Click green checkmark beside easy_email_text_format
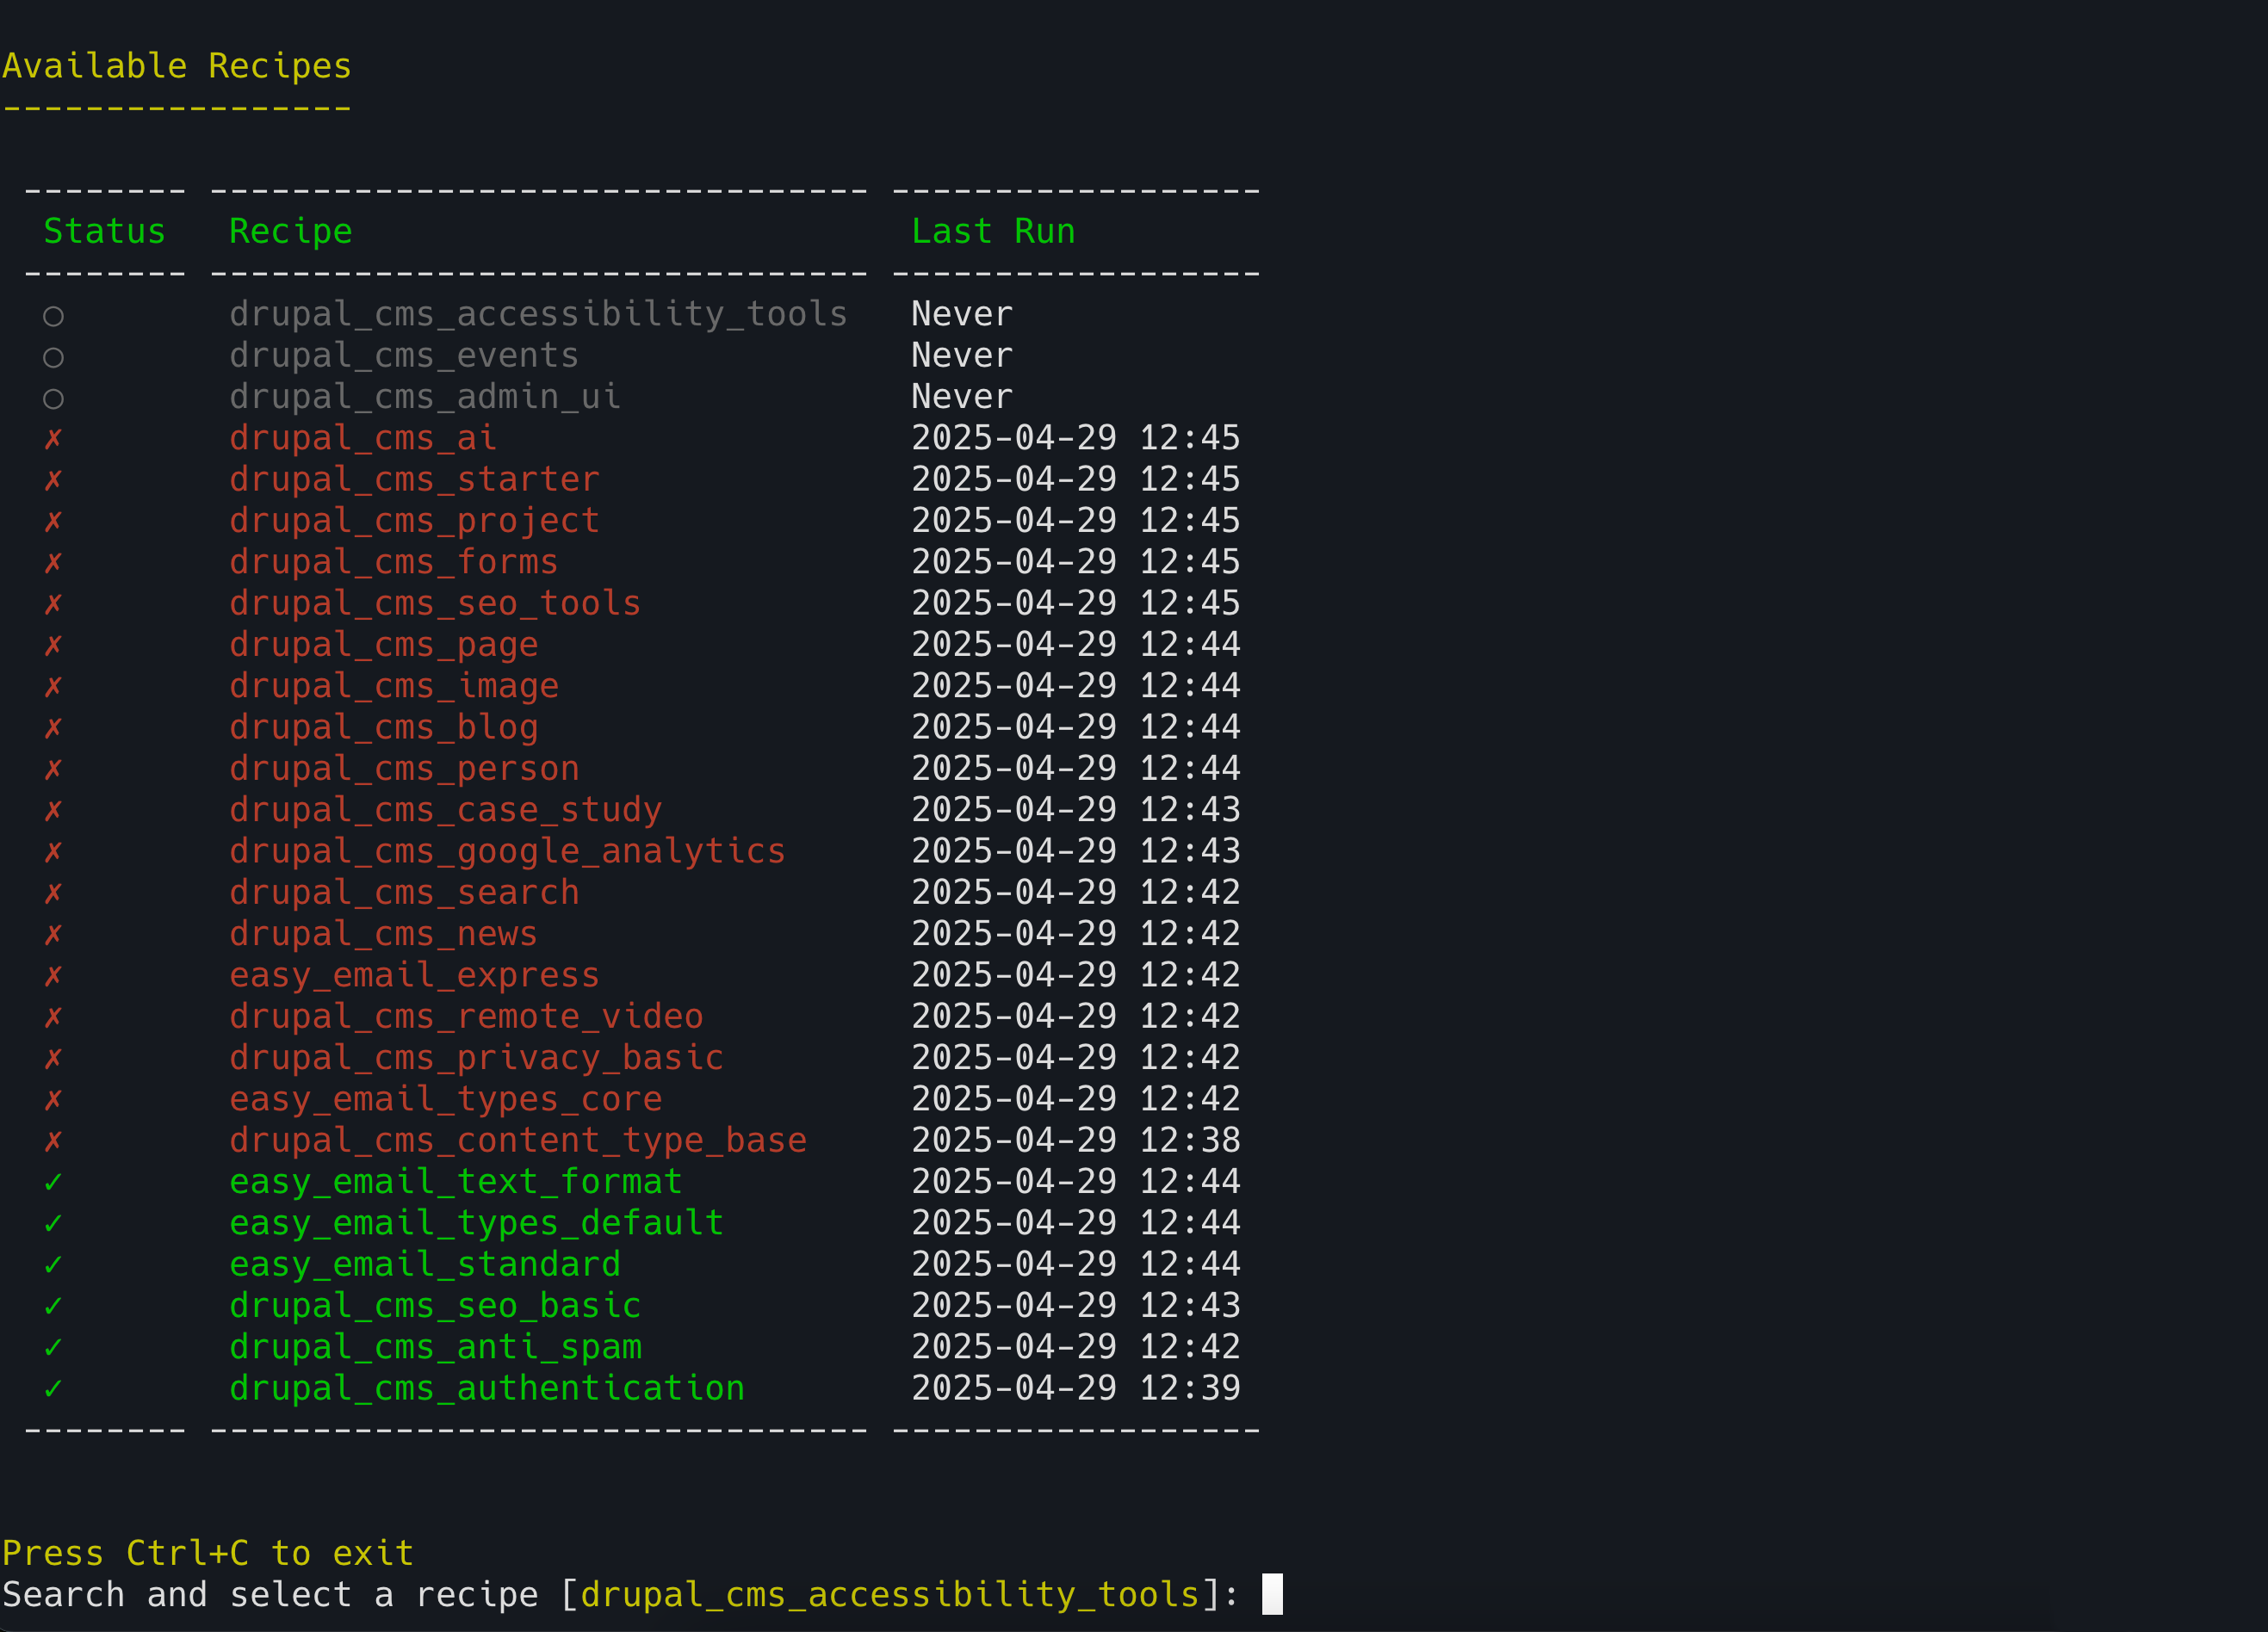 (x=53, y=1183)
